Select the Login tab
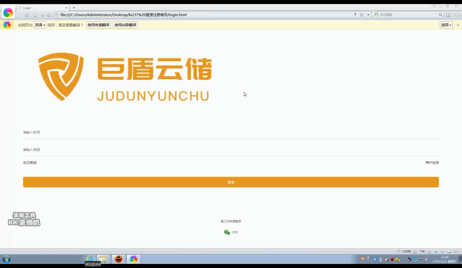 (43, 8)
